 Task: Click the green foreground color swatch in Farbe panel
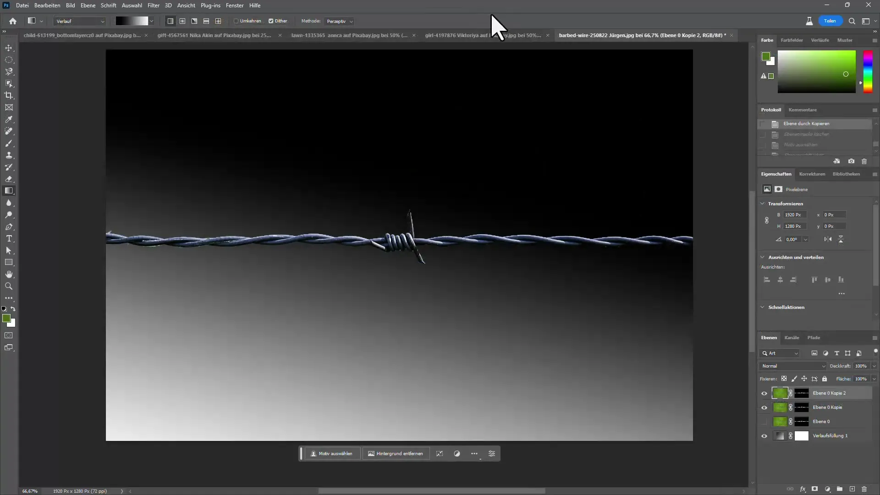coord(765,56)
